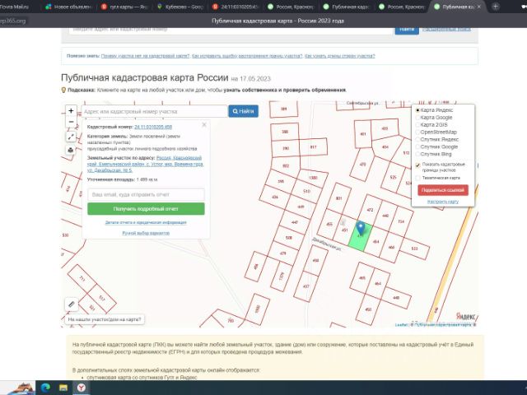Switch to the Почта Mail.ru browser tab

click(16, 6)
